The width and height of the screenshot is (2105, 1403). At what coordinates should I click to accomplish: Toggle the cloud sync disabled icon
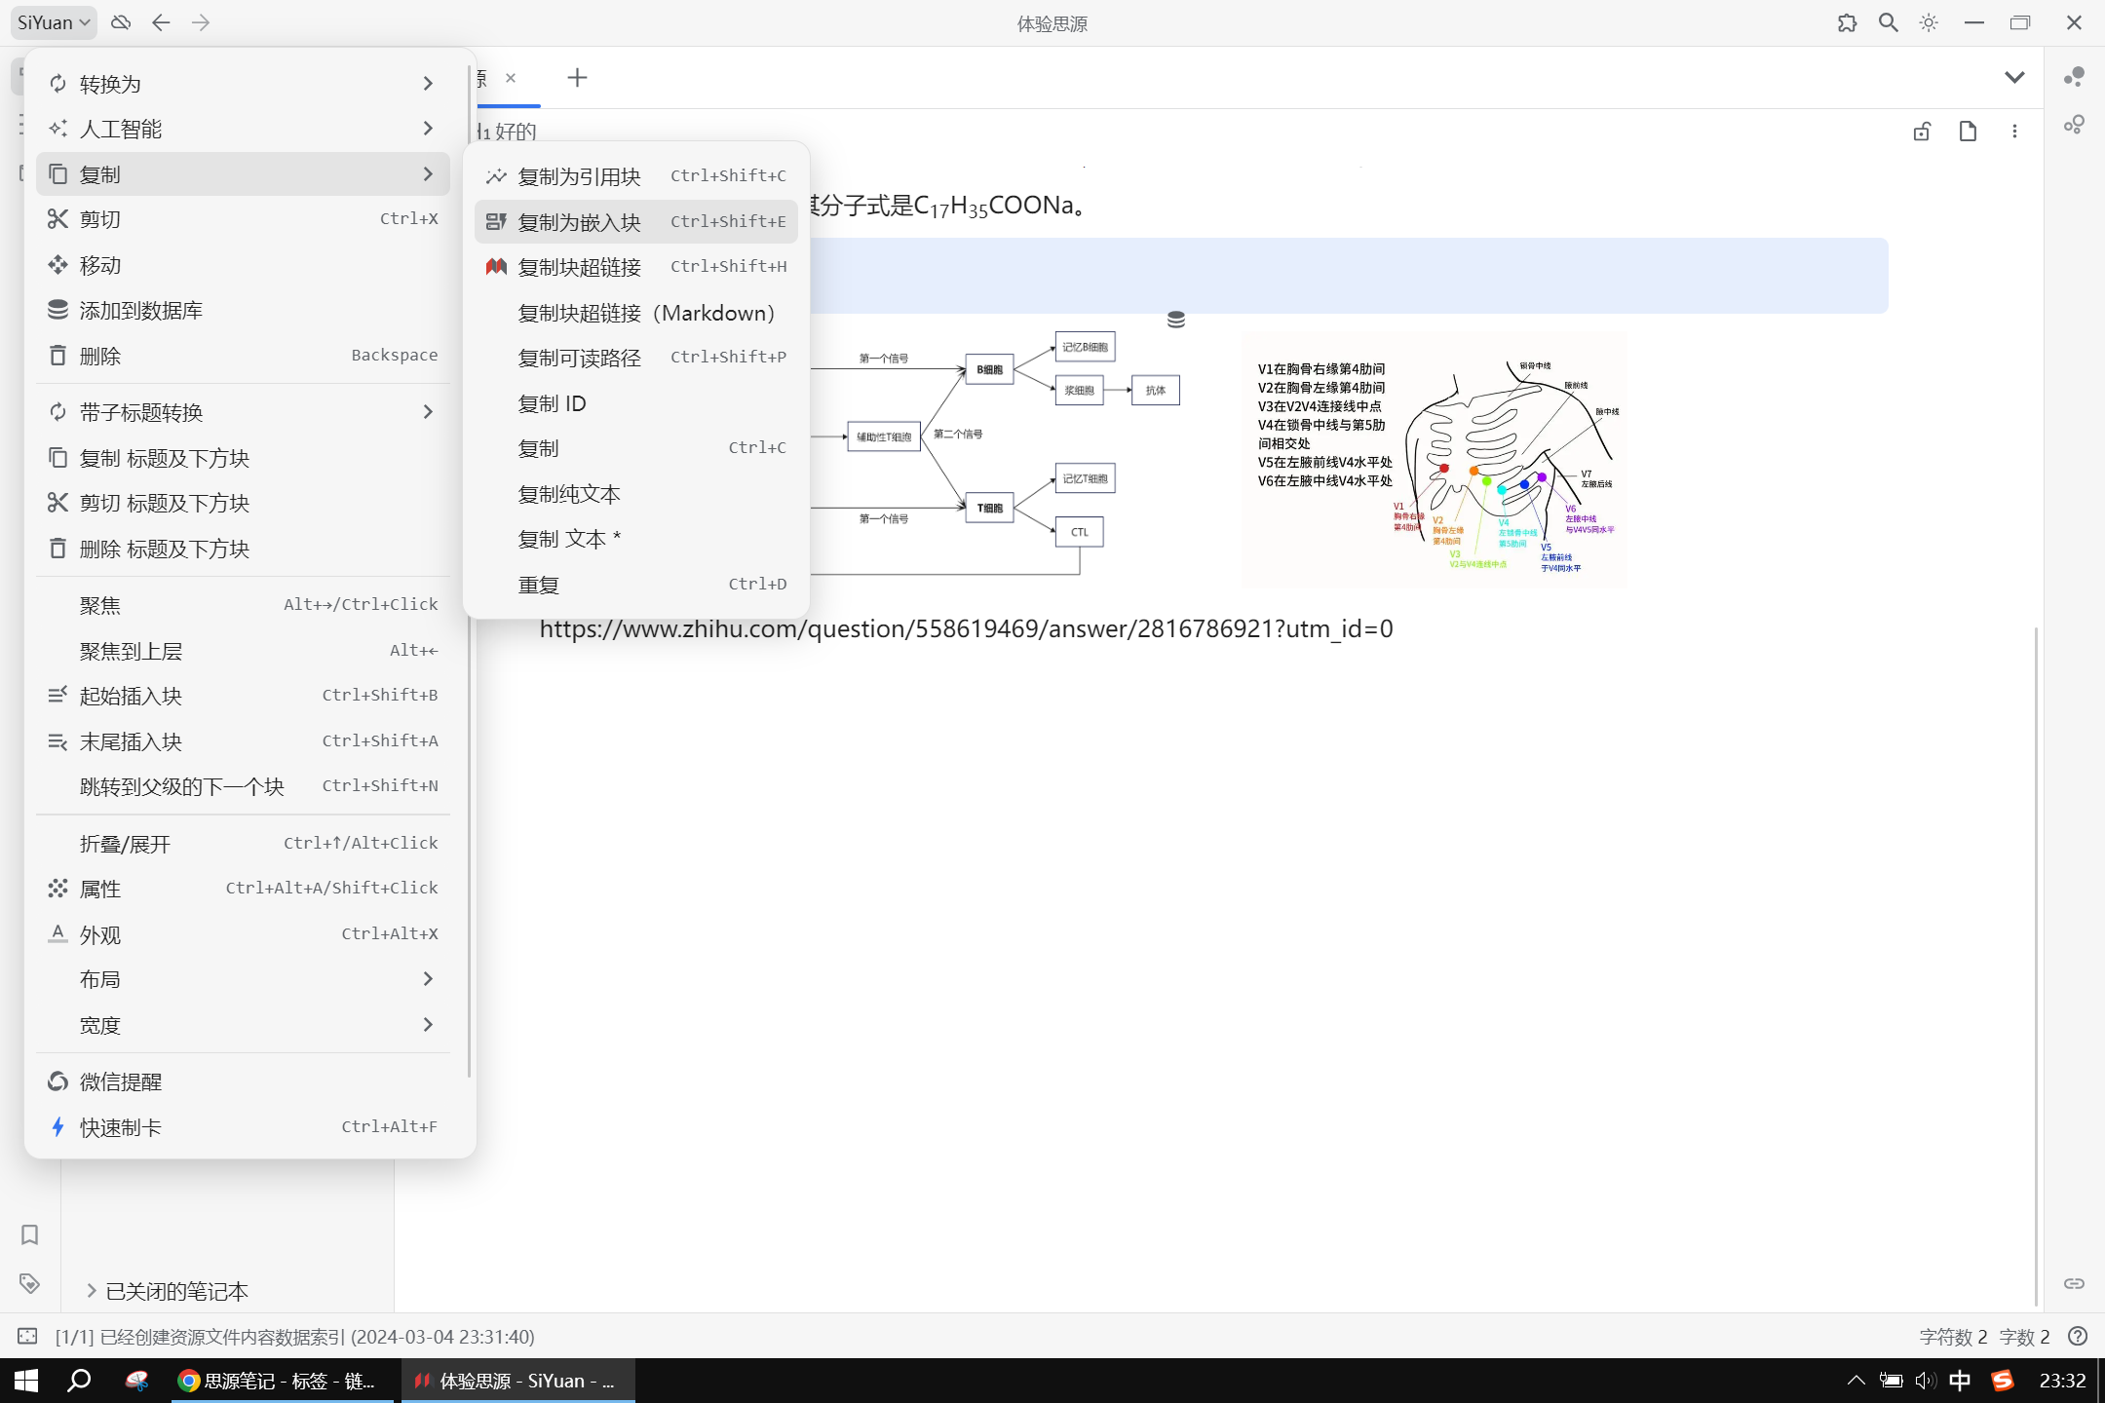pos(121,22)
